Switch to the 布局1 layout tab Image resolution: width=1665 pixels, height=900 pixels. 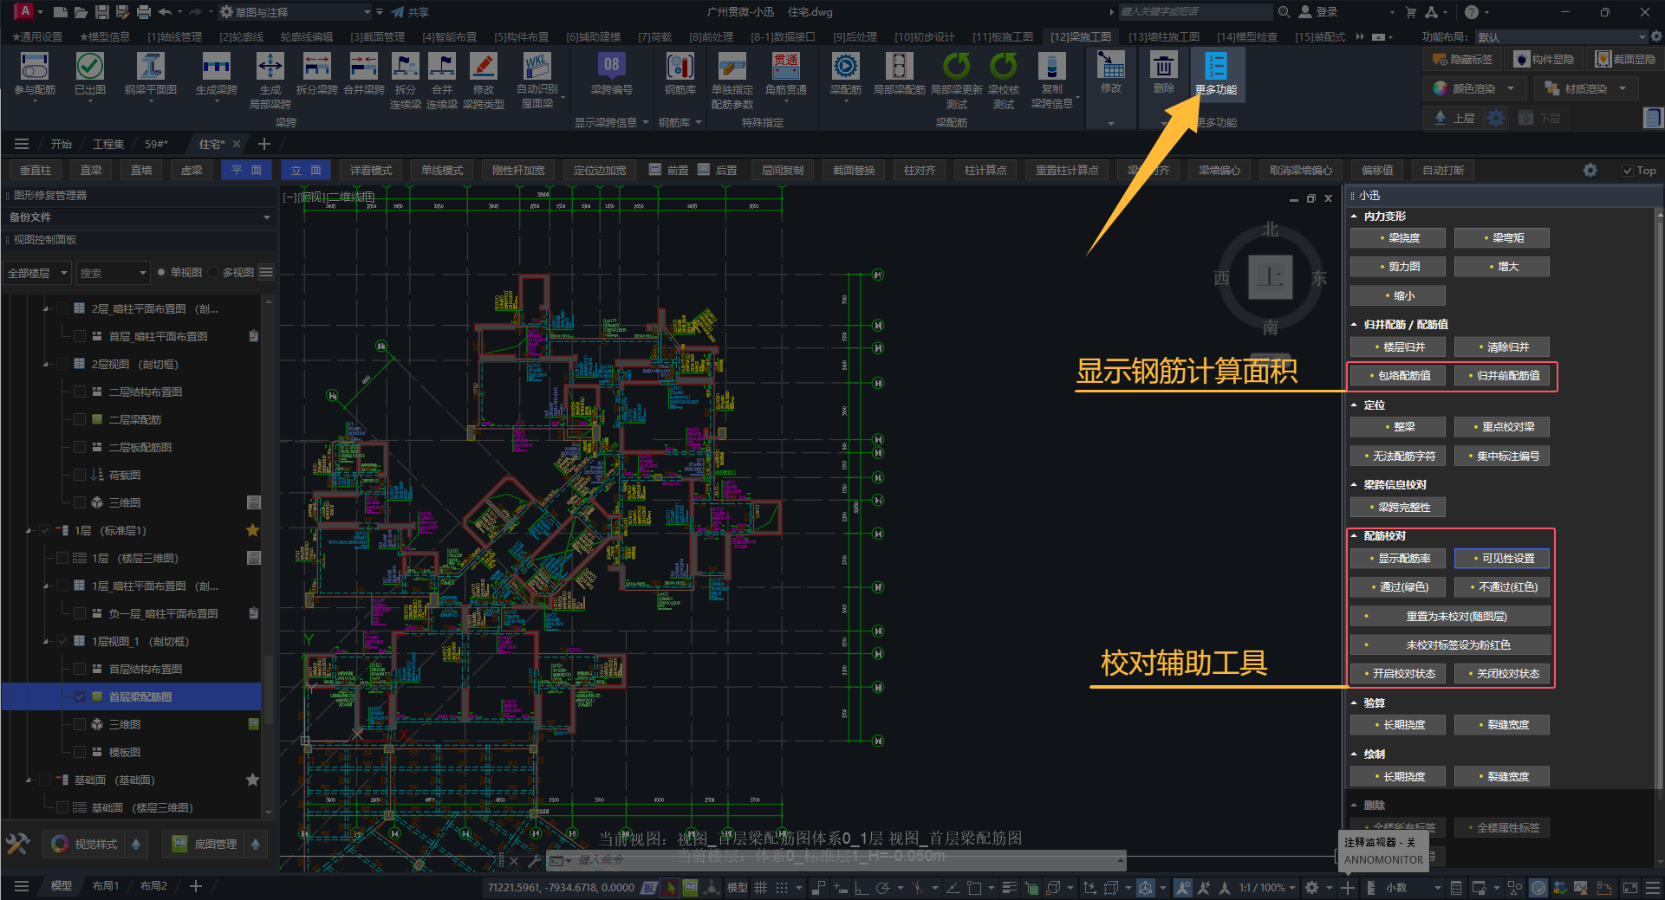coord(105,886)
